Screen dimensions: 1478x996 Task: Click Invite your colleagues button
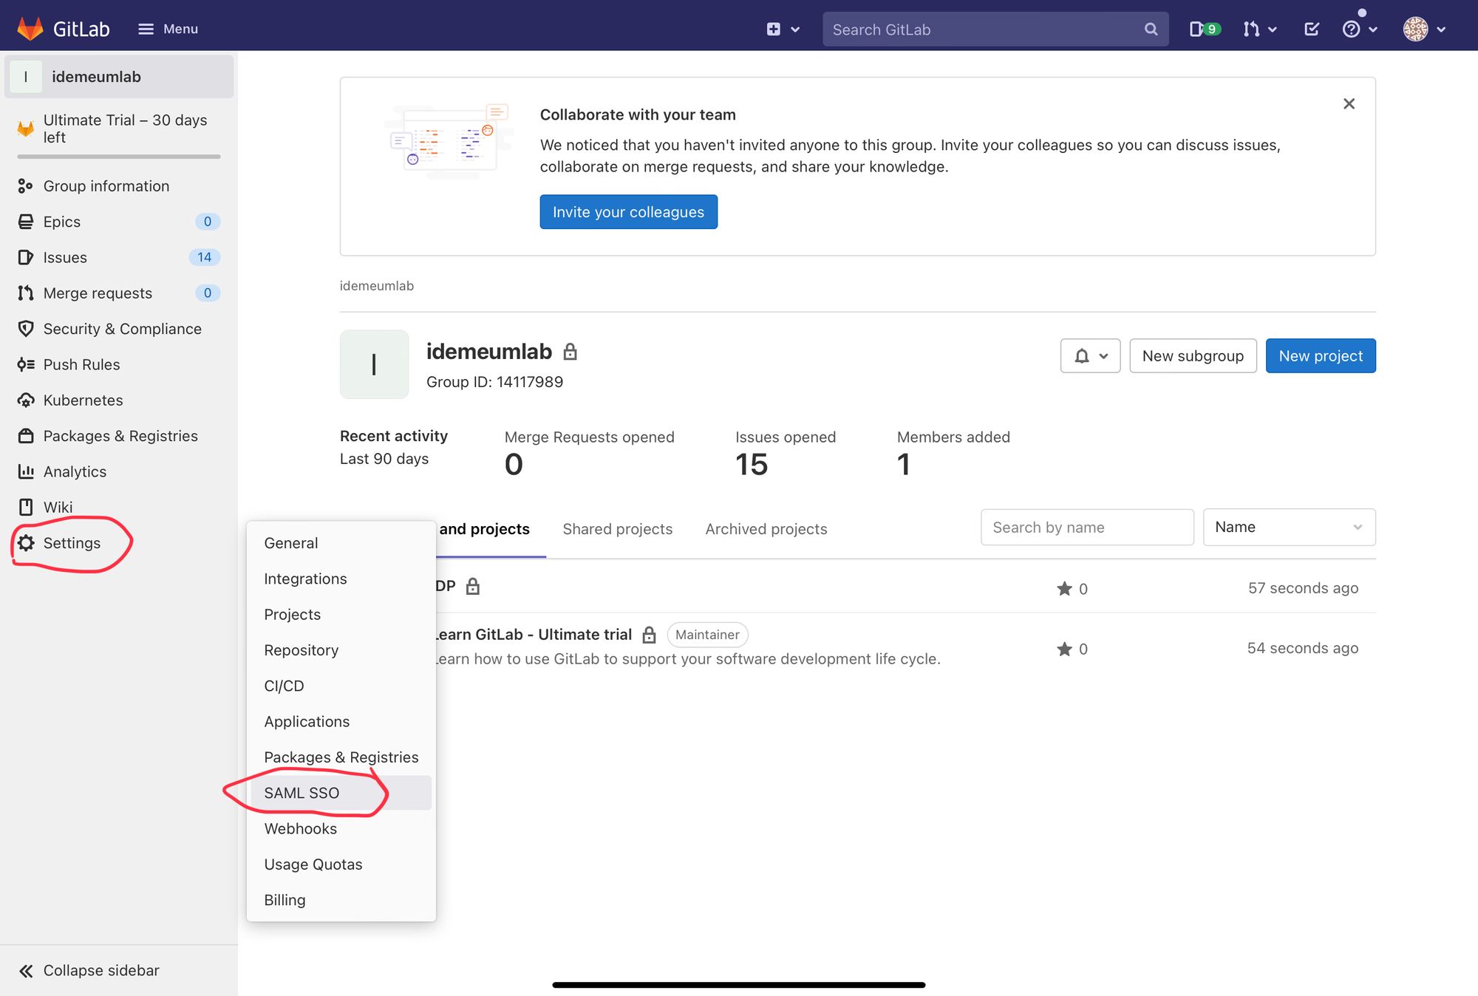coord(628,212)
